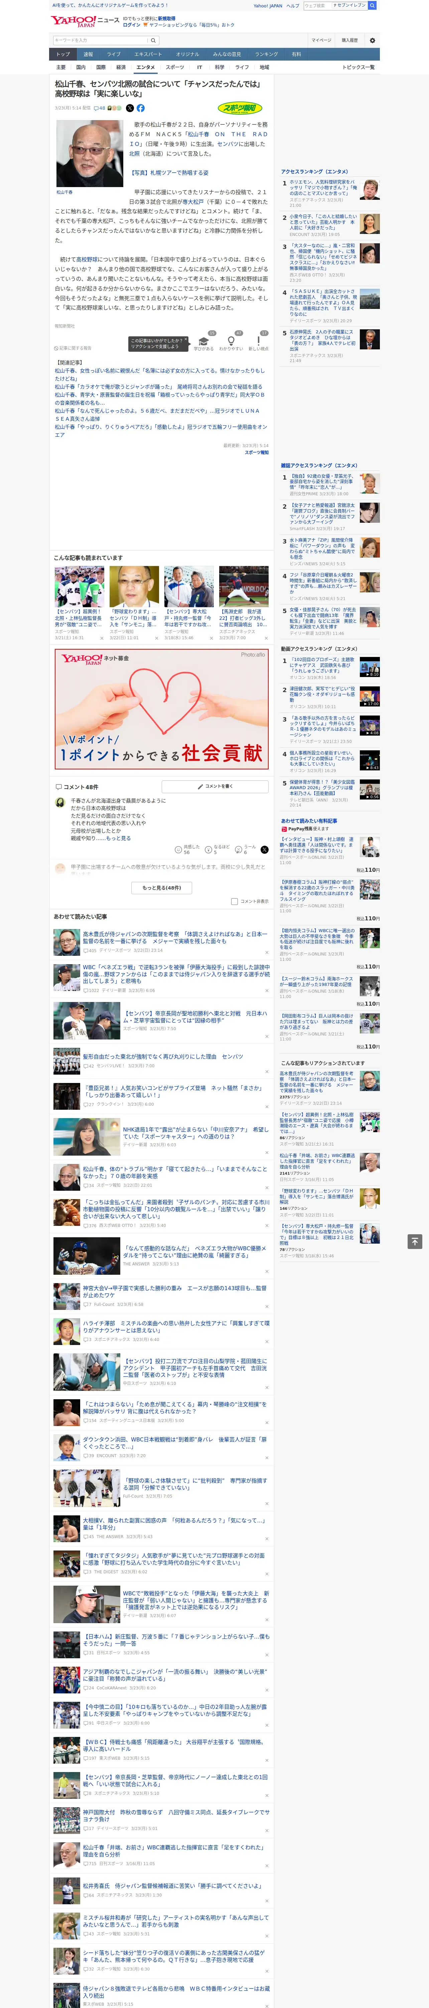This screenshot has width=429, height=2008.
Task: Click 購入履歴 link
Action: coord(349,40)
